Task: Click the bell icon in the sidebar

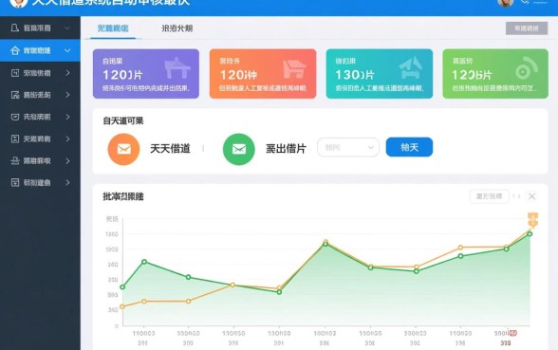Action: tap(15, 28)
